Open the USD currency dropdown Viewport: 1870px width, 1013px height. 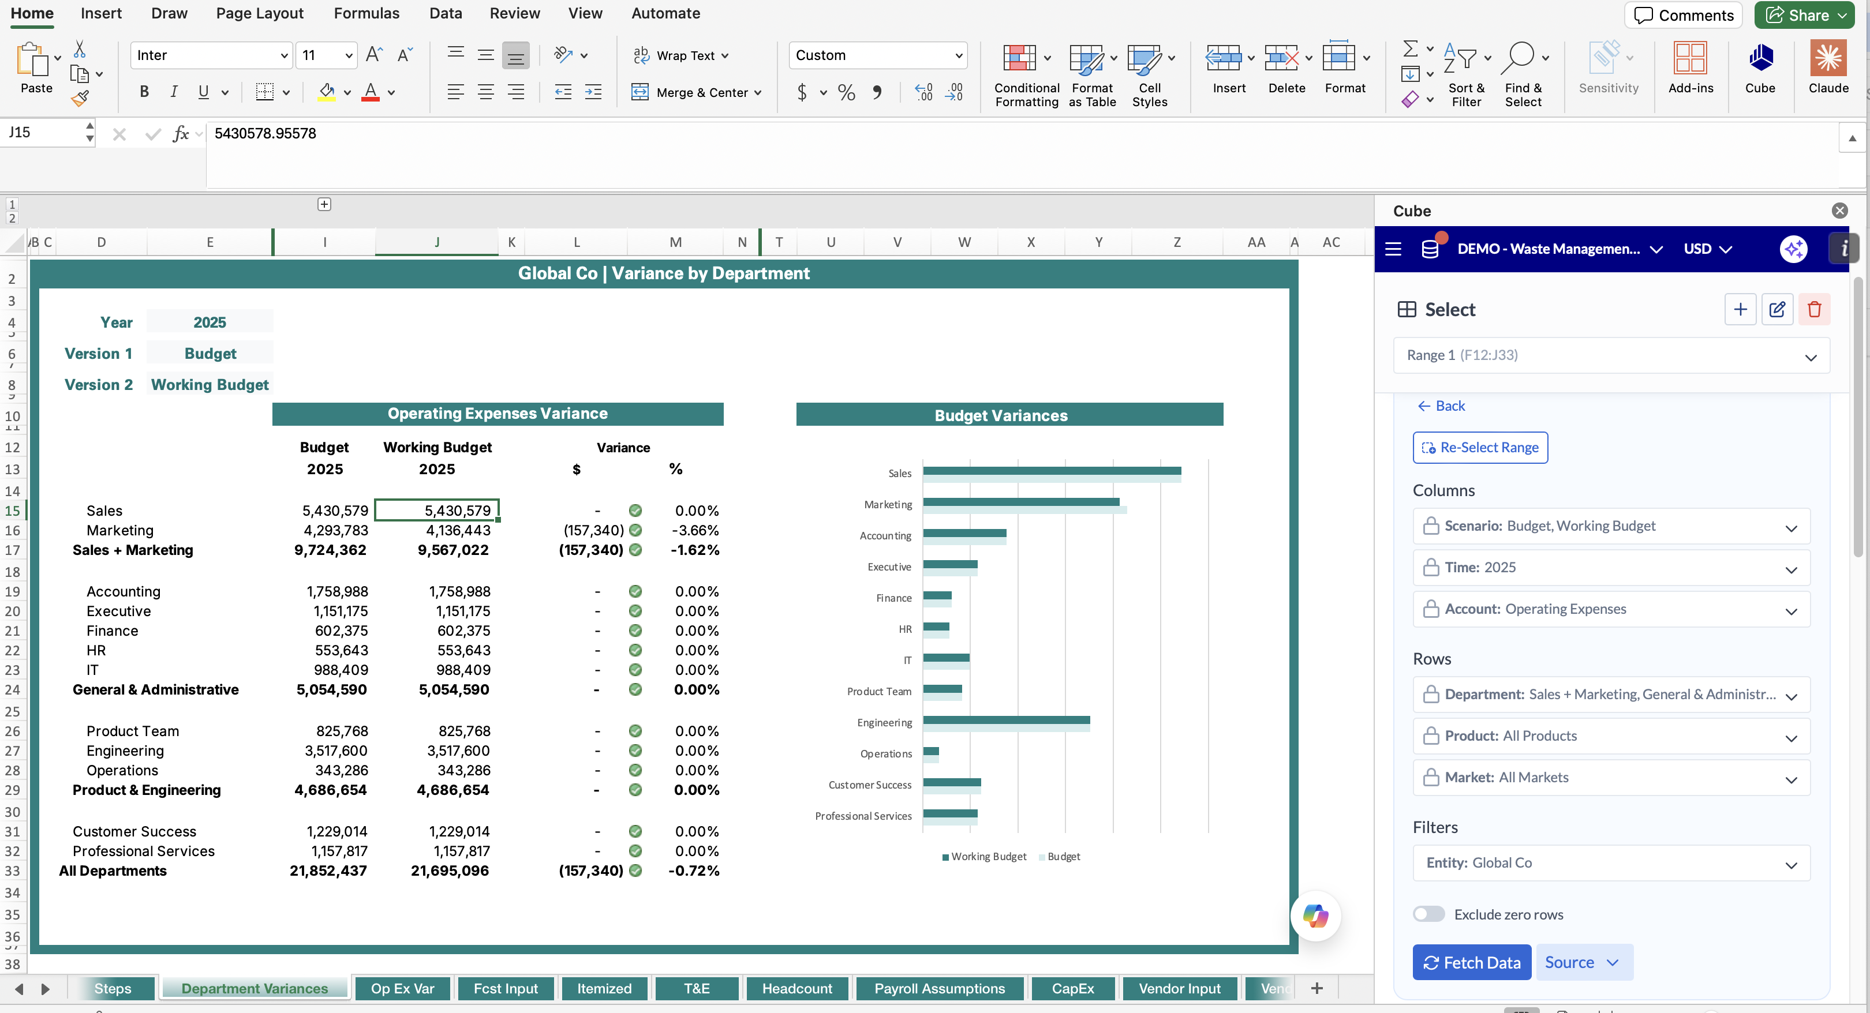coord(1707,249)
